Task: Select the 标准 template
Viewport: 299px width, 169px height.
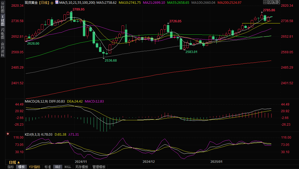Action: click(48, 167)
